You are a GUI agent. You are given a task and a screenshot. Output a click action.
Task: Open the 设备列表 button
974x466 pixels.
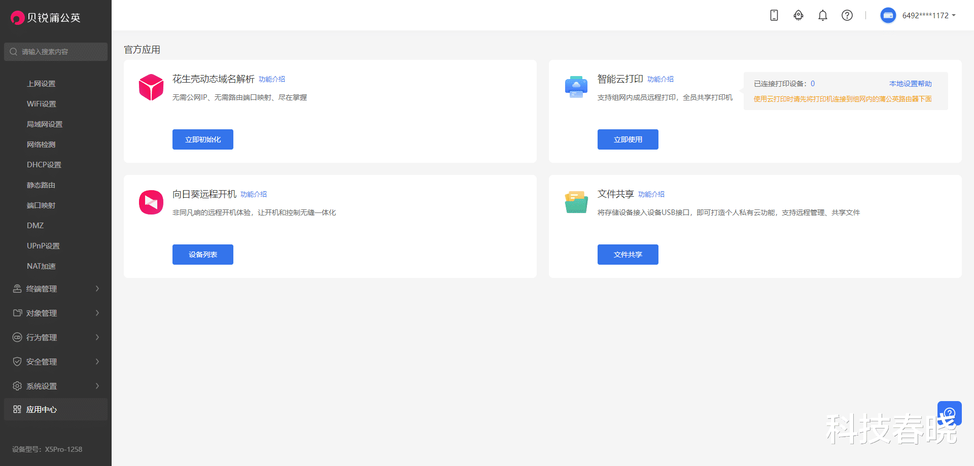pyautogui.click(x=203, y=255)
